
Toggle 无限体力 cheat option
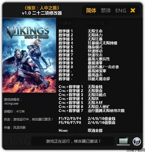95,35
